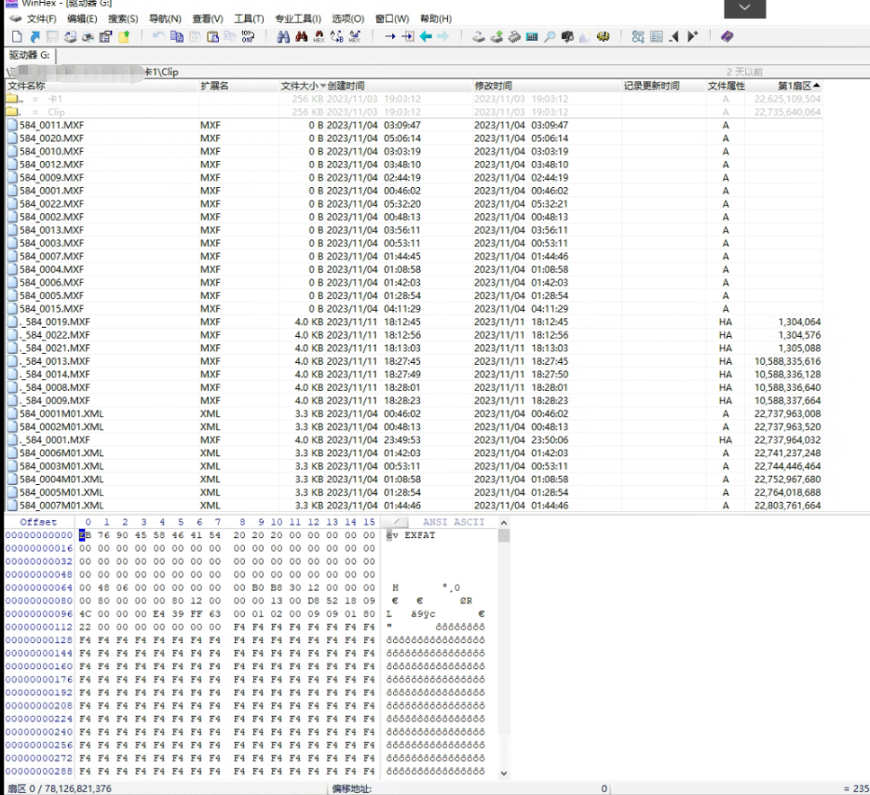Open the 导航(N) menu

[165, 19]
